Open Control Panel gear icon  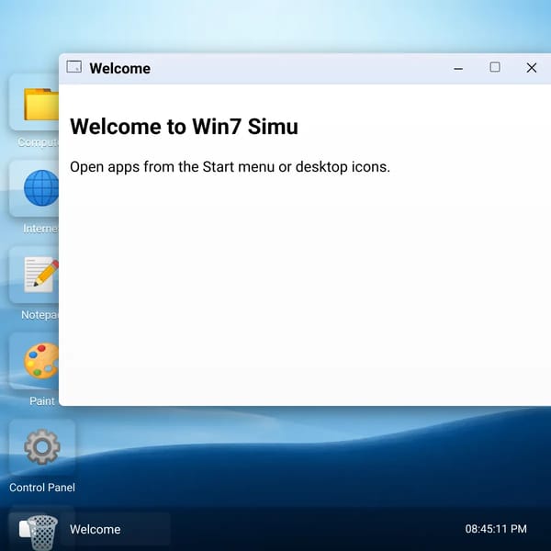tap(42, 447)
